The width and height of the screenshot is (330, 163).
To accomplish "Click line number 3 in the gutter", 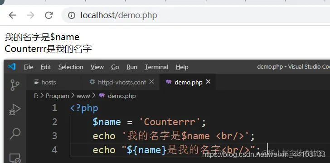I will [55, 136].
